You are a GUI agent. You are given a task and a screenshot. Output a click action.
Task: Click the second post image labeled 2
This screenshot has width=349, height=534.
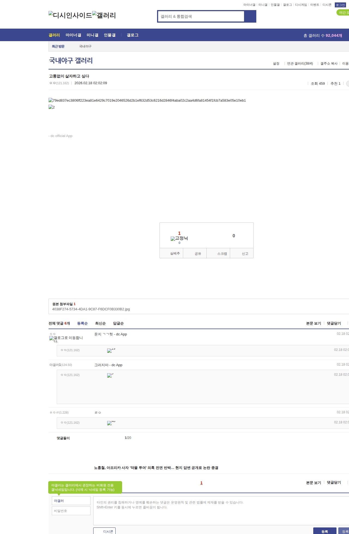click(52, 107)
